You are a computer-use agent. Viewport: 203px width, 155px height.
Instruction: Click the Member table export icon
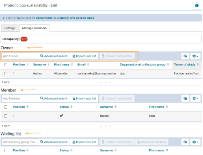point(185,98)
